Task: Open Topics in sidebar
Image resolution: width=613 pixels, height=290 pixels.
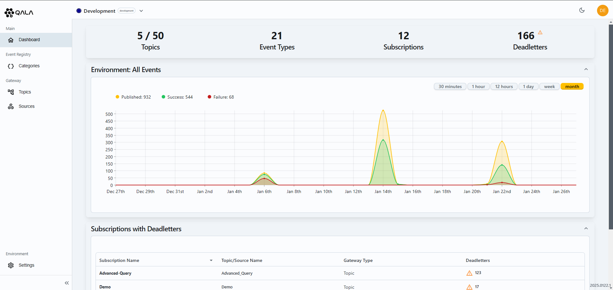Action: pos(36,92)
